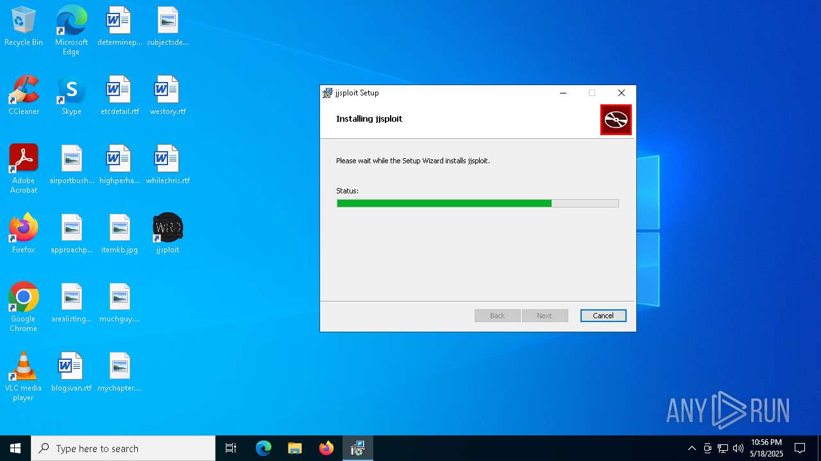Click the taskbar search box
The image size is (821, 461).
point(123,448)
